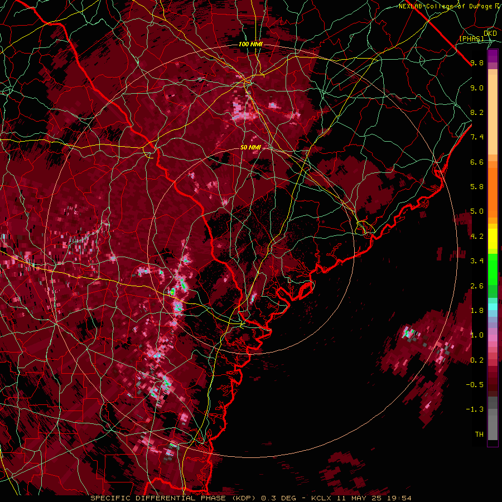Click the 9.0 value on the color scale

point(477,88)
